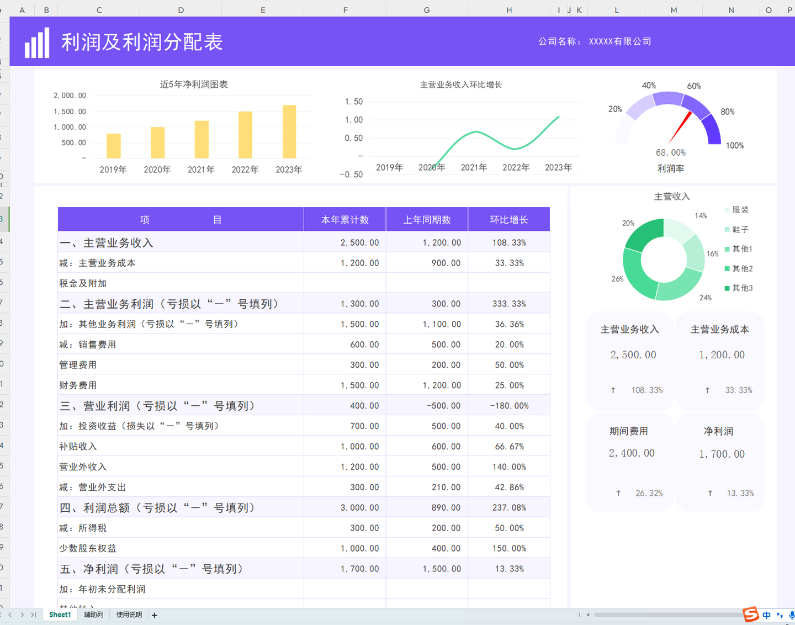Select column G header
795x625 pixels.
tap(427, 10)
